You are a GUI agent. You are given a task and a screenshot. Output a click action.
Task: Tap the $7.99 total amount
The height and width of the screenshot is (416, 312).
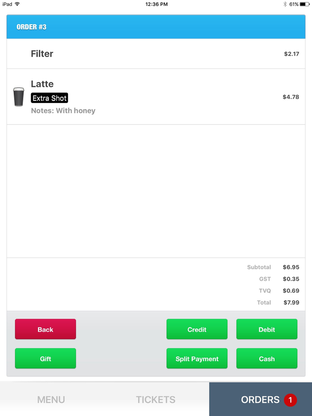(x=291, y=302)
